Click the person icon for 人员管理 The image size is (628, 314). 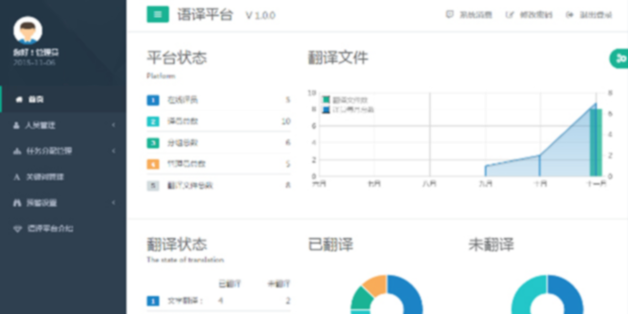[16, 126]
